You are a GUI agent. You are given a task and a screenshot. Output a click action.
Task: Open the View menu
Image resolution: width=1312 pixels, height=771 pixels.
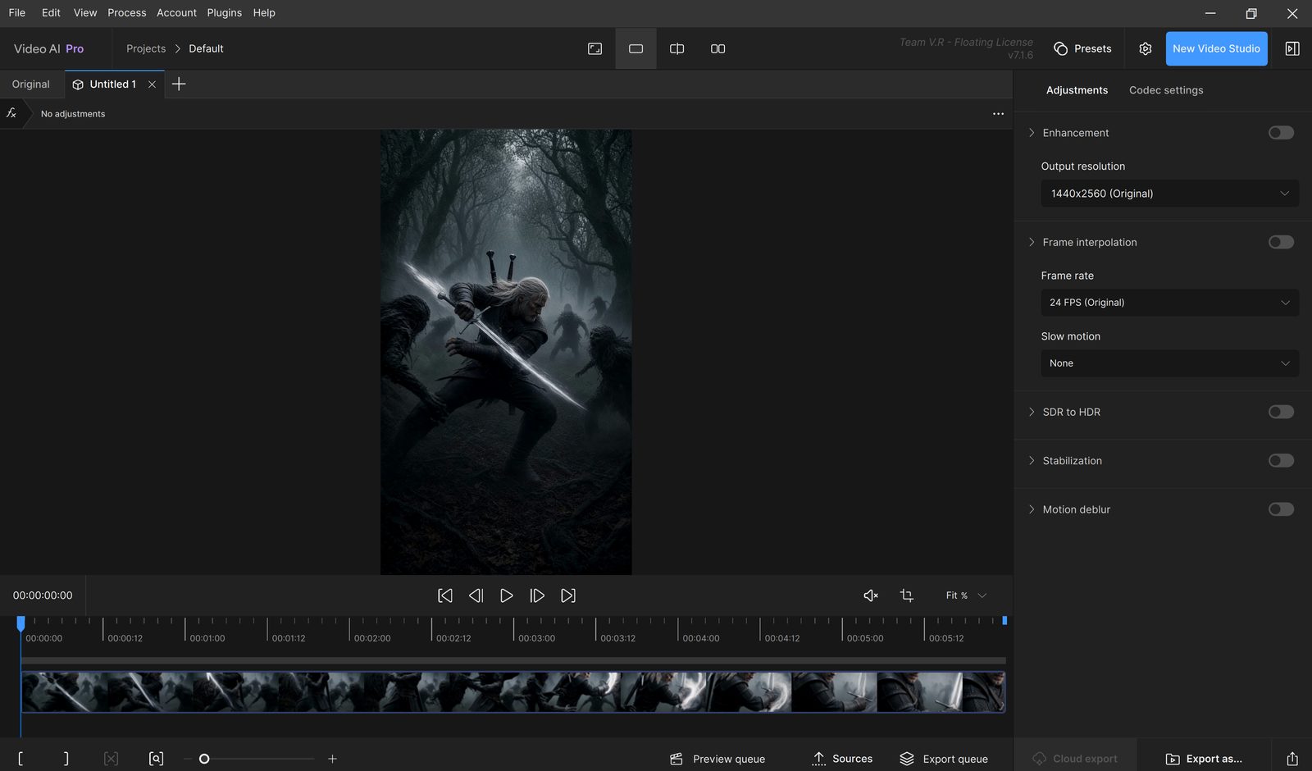pos(85,13)
